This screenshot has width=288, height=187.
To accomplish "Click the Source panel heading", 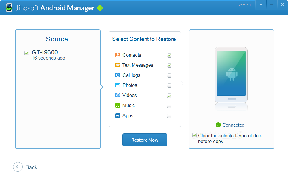I will point(57,39).
